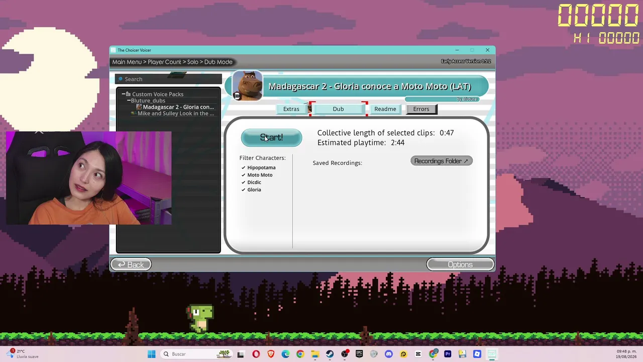Open the Options menu
Screen dimensions: 643x362
point(460,264)
